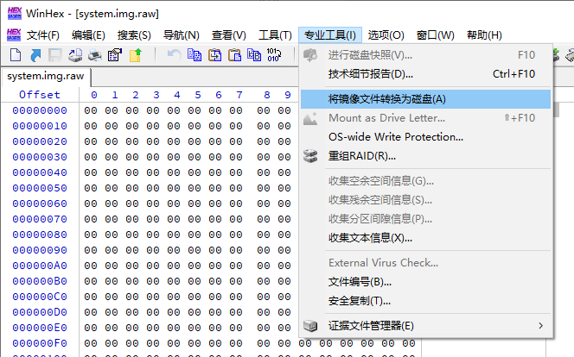Click offset row 000000C0
This screenshot has width=574, height=357.
pos(40,297)
